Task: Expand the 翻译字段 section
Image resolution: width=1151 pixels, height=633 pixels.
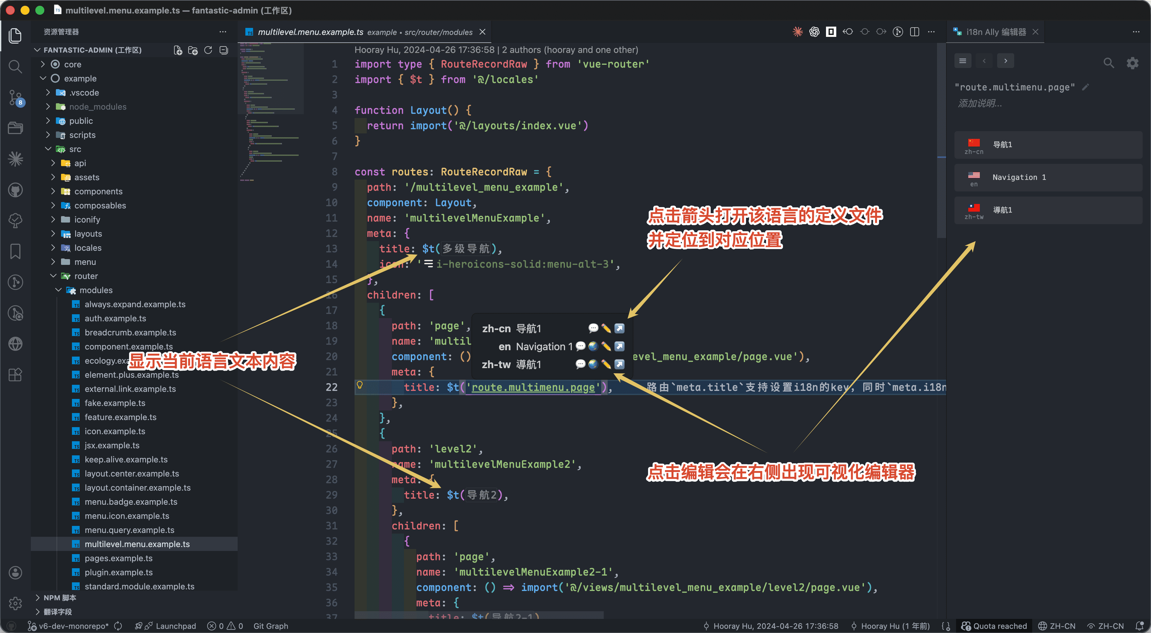Action: point(38,612)
